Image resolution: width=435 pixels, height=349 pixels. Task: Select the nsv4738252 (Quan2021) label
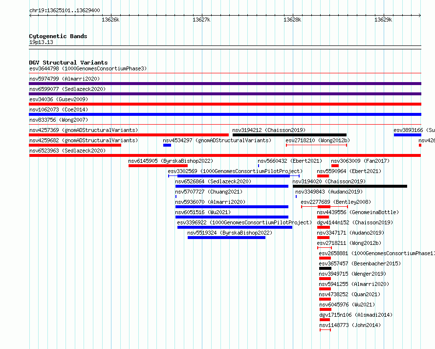(349, 294)
